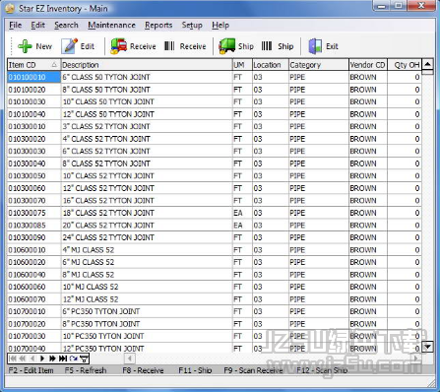Click the door Exit icon
The width and height of the screenshot is (440, 392).
click(x=315, y=46)
